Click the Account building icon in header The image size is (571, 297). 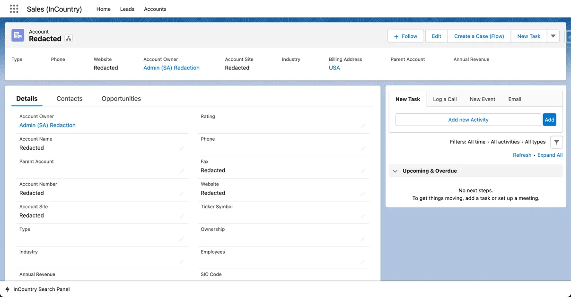click(18, 35)
